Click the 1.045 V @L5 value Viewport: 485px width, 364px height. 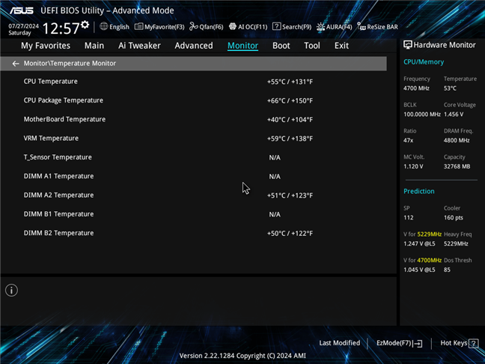point(419,270)
